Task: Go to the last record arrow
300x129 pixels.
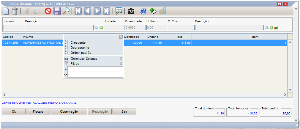Action: pos(107,11)
